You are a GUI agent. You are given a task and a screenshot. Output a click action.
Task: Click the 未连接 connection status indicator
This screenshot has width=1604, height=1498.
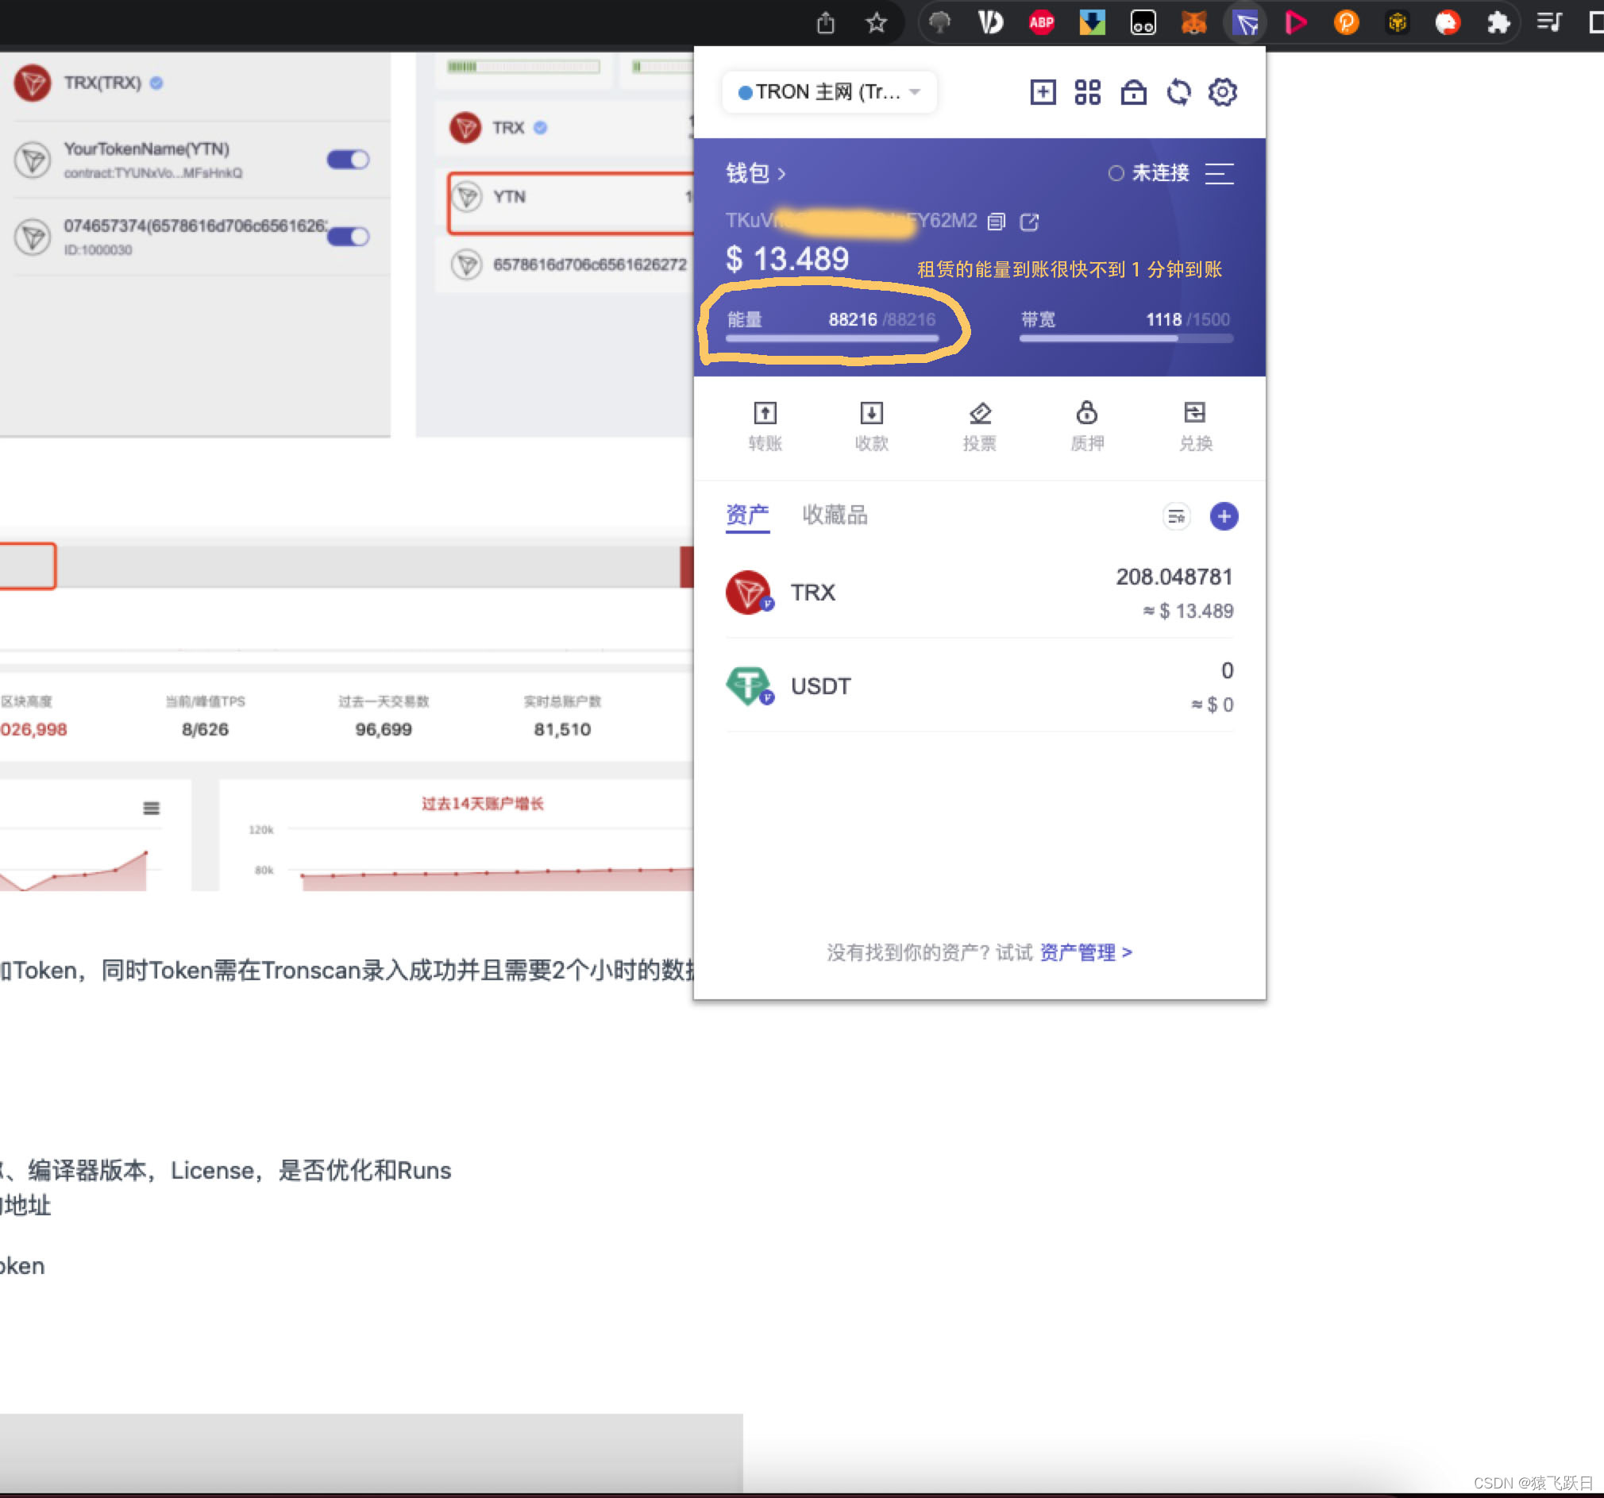(x=1149, y=172)
